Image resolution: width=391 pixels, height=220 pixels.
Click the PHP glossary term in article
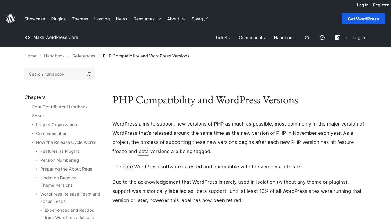219,124
